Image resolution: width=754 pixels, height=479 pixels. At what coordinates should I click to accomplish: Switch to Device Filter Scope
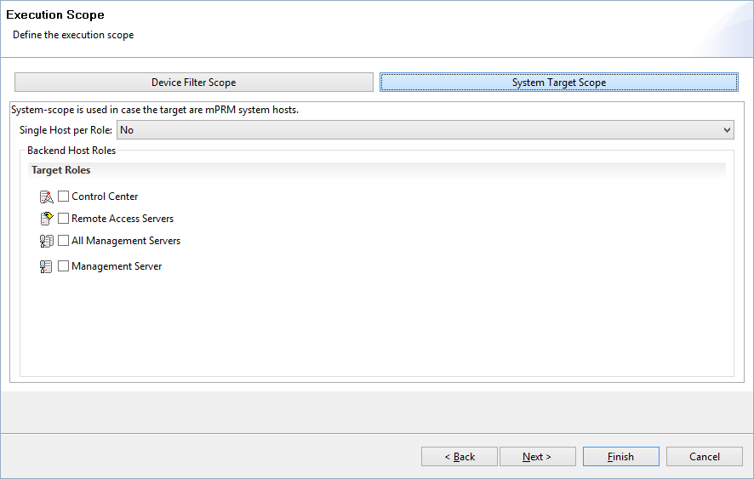pos(194,83)
